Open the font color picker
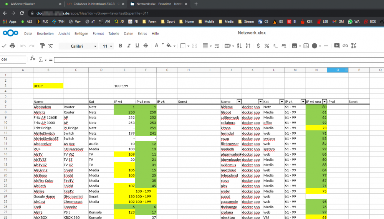Image resolution: width=384 pixels, height=219 pixels. [x=156, y=46]
